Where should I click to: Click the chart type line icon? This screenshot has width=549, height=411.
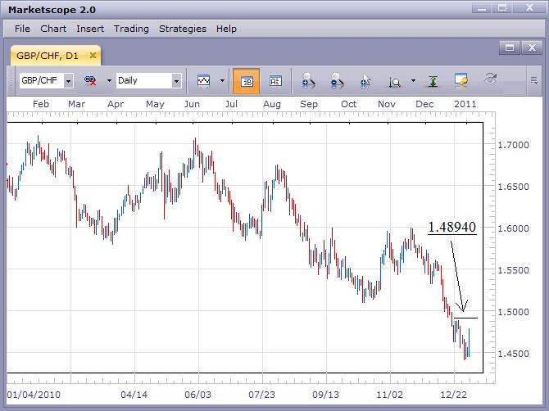pos(204,81)
